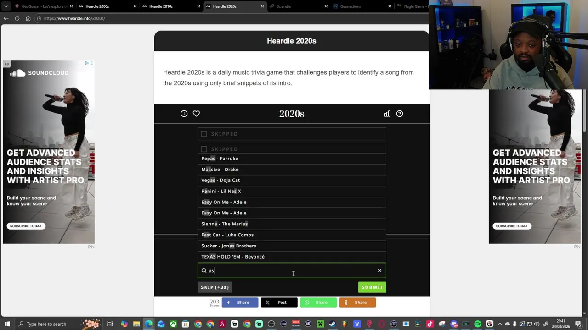This screenshot has width=588, height=330.
Task: Submit the guess
Action: [372, 287]
